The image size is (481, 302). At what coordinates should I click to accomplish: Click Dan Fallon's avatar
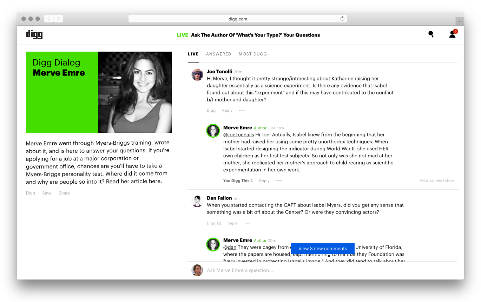197,201
